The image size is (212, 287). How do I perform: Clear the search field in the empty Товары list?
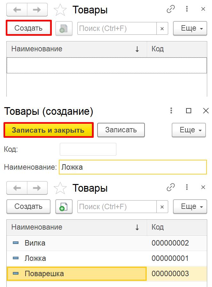coord(162,29)
